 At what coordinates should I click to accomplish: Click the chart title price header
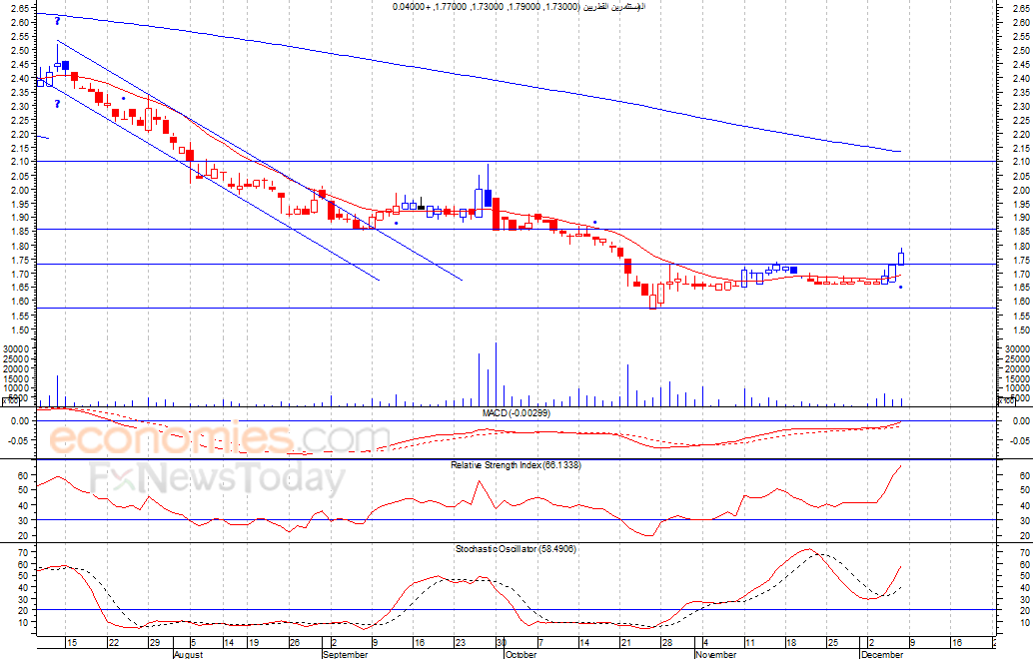click(517, 7)
